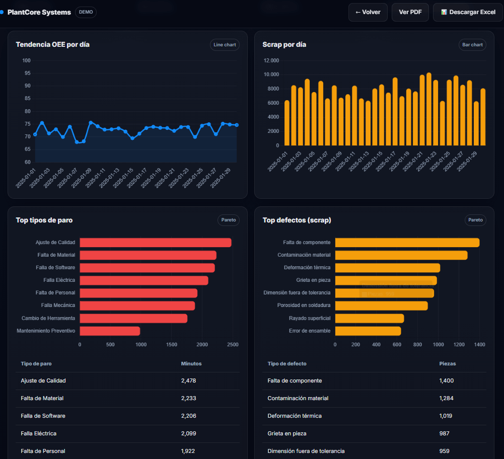Image resolution: width=504 pixels, height=459 pixels.
Task: Click the DEMO badge next to PlantCore Systems
Action: tap(86, 12)
